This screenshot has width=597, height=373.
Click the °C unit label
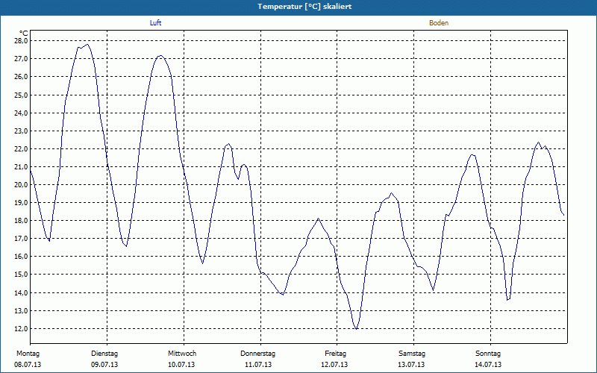[24, 34]
